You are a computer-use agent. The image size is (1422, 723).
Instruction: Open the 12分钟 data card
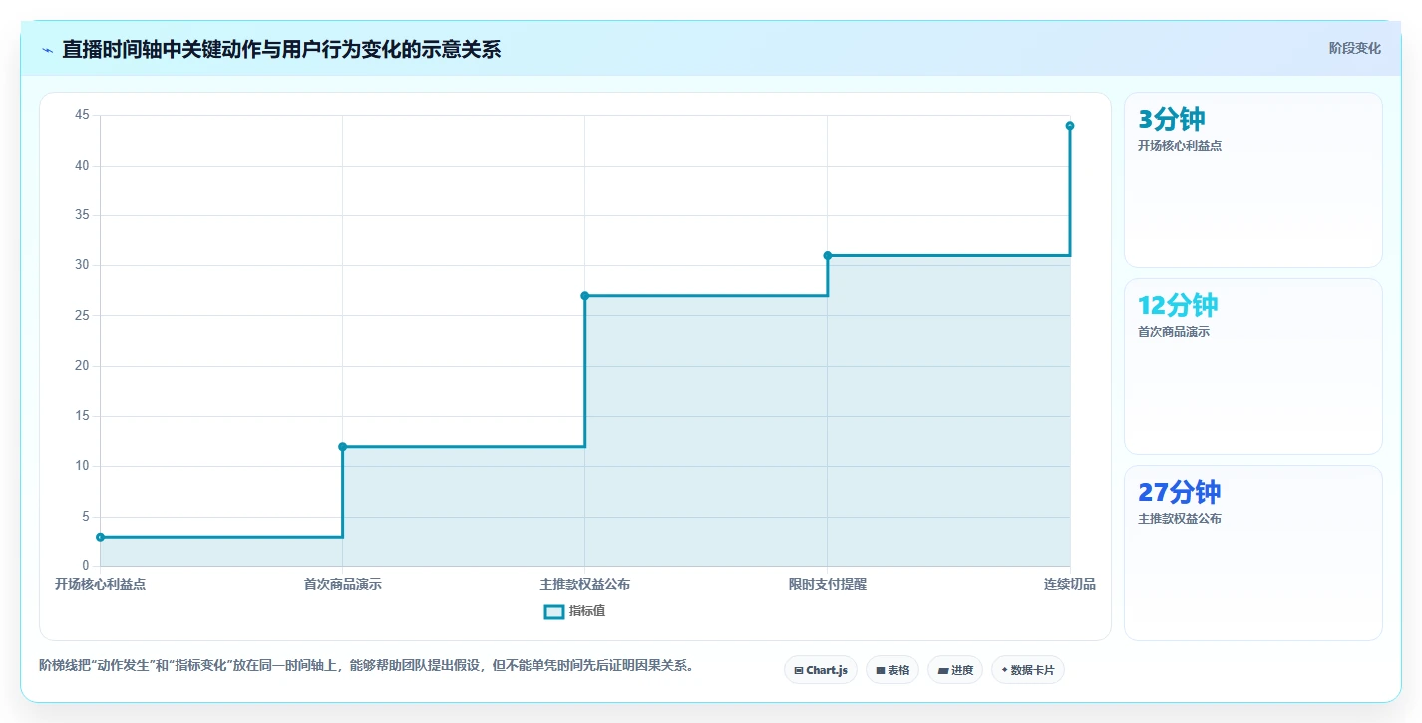(x=1253, y=366)
